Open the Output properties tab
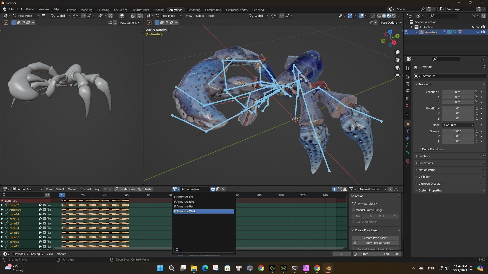The image size is (488, 274). (x=408, y=84)
